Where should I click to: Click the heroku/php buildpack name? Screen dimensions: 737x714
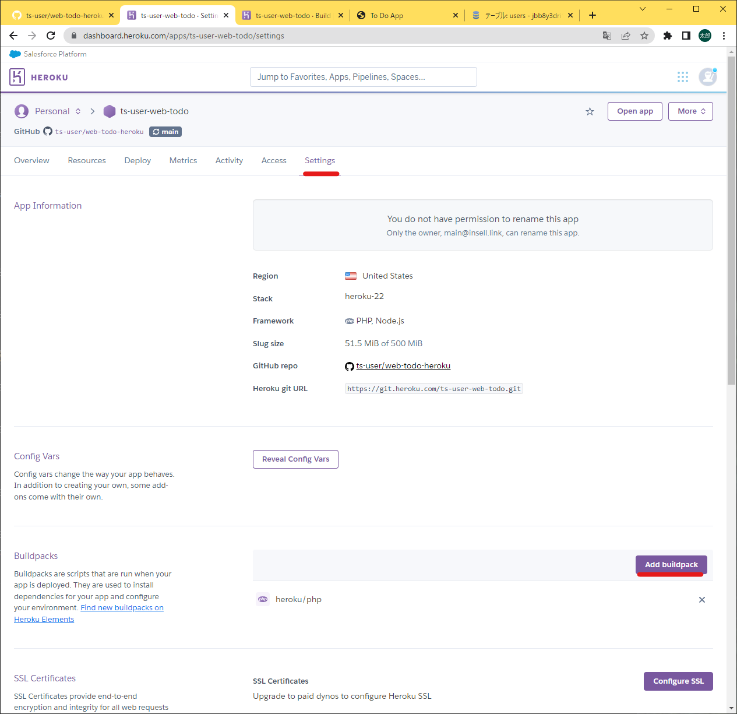click(298, 599)
